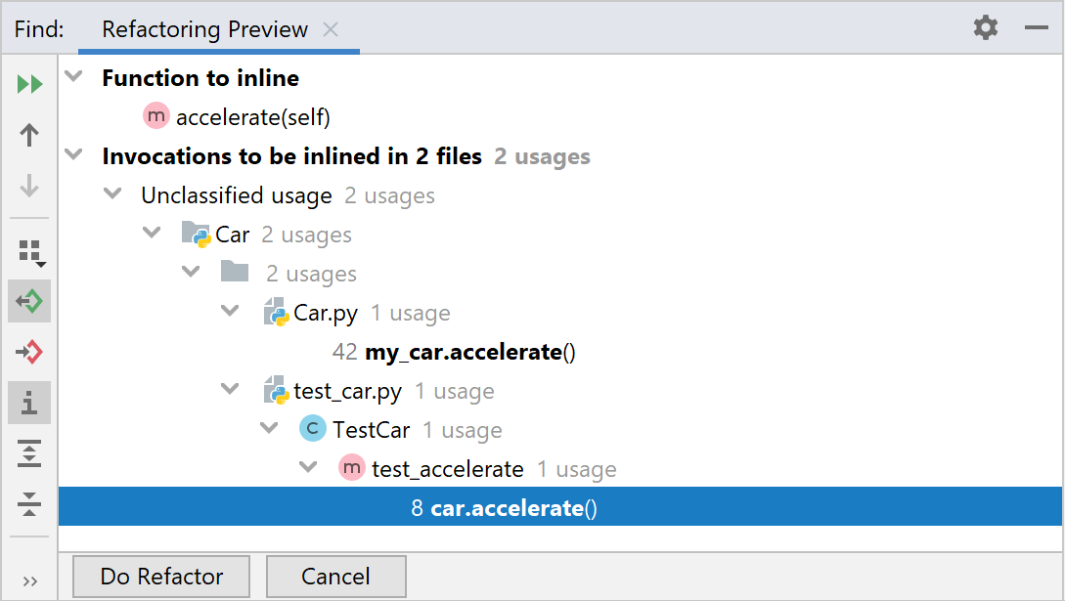The width and height of the screenshot is (1065, 601).
Task: Click the preview usages info icon
Action: pos(29,403)
